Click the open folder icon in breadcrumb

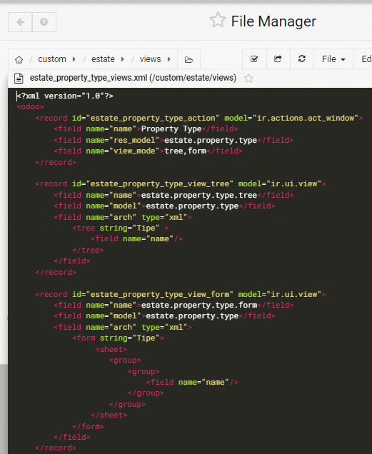(189, 60)
